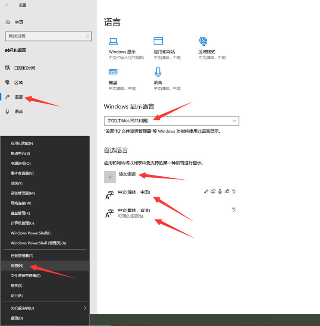
Task: Choose 系统(Y) in context menu
Action: pyautogui.click(x=16, y=183)
